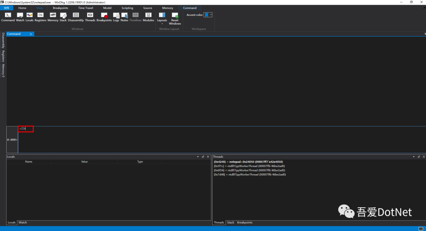
Task: Switch to the Watch bottom tab
Action: (x=23, y=223)
